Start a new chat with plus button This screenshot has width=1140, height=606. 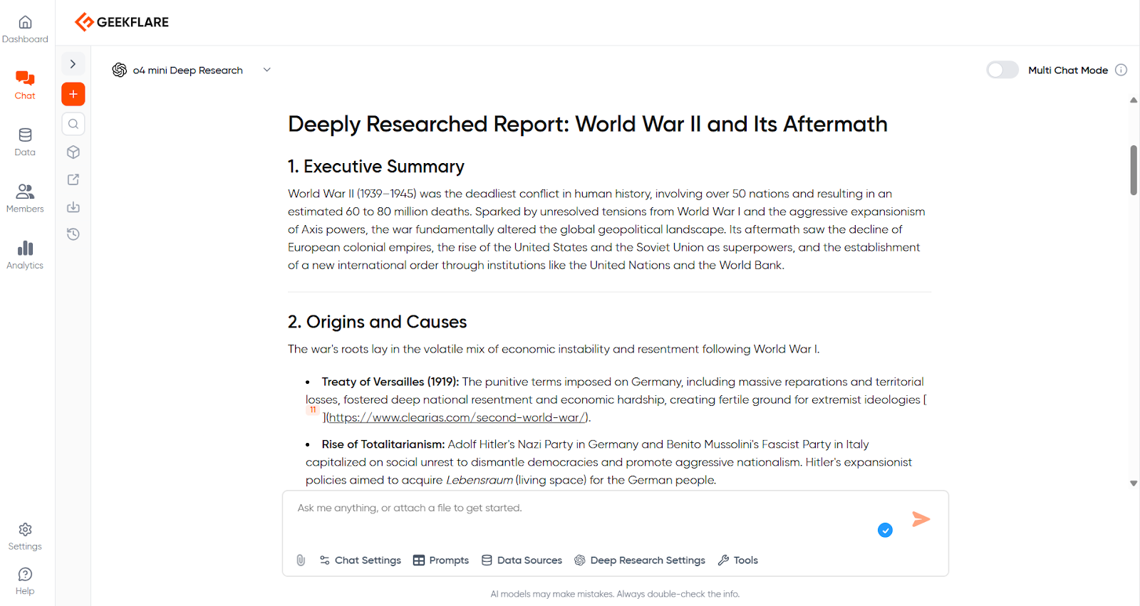coord(73,94)
